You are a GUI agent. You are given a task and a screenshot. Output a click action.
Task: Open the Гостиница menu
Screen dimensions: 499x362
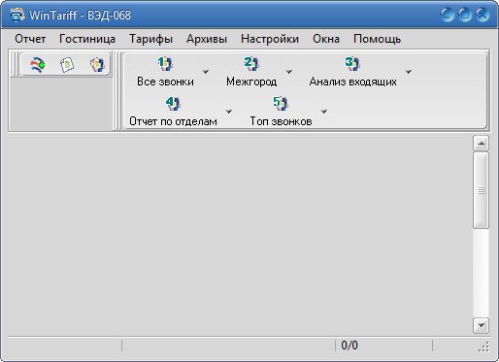click(x=87, y=39)
